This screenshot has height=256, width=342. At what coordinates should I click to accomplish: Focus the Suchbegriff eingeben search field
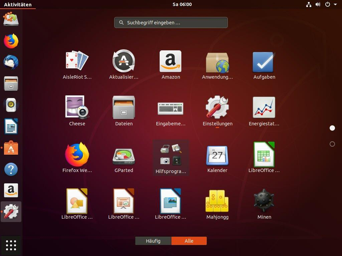(171, 22)
